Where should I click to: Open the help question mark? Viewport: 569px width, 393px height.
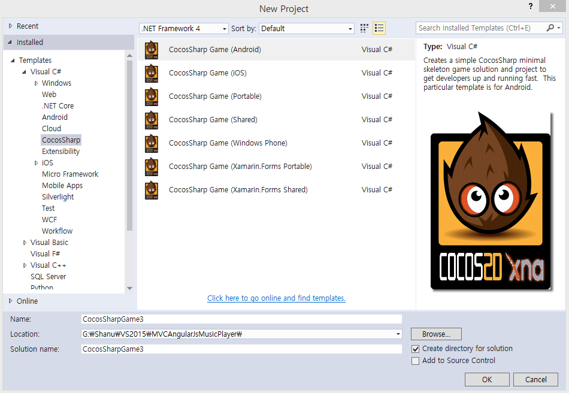531,6
